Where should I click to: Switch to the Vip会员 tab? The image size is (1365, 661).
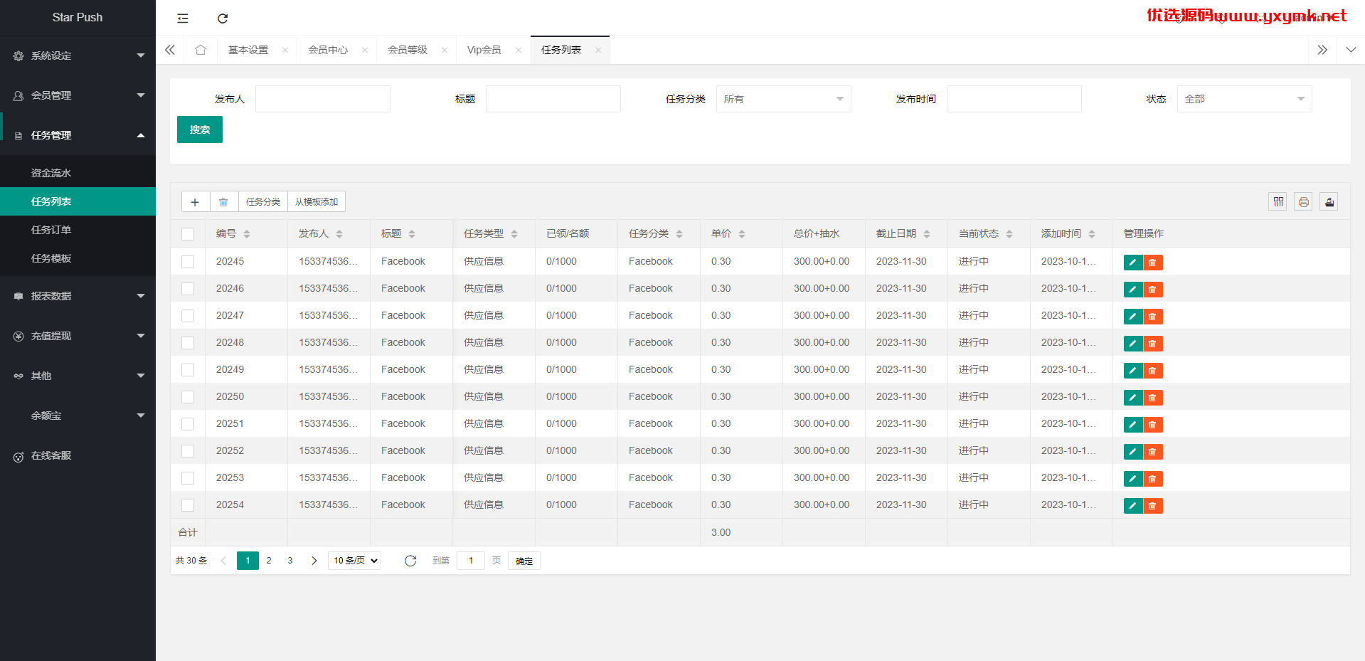click(484, 50)
